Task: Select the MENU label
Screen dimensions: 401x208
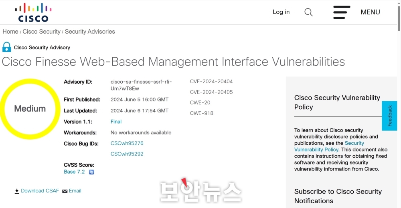Action: [x=370, y=12]
